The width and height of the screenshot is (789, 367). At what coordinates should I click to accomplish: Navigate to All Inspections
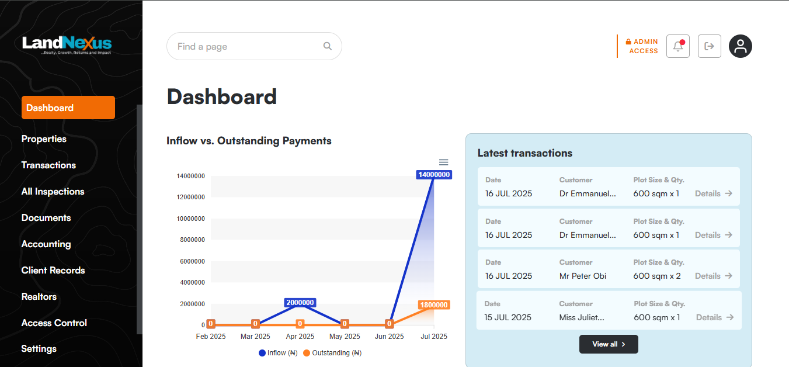click(53, 192)
